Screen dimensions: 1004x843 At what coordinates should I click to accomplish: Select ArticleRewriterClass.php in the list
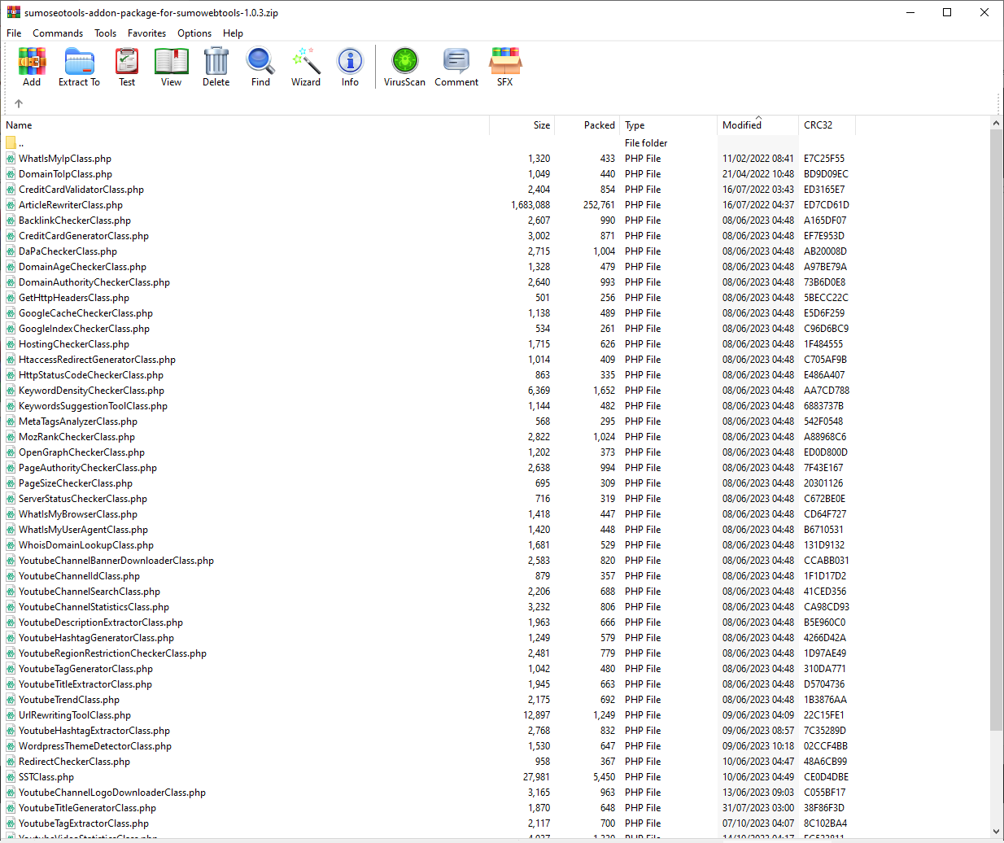tap(71, 205)
